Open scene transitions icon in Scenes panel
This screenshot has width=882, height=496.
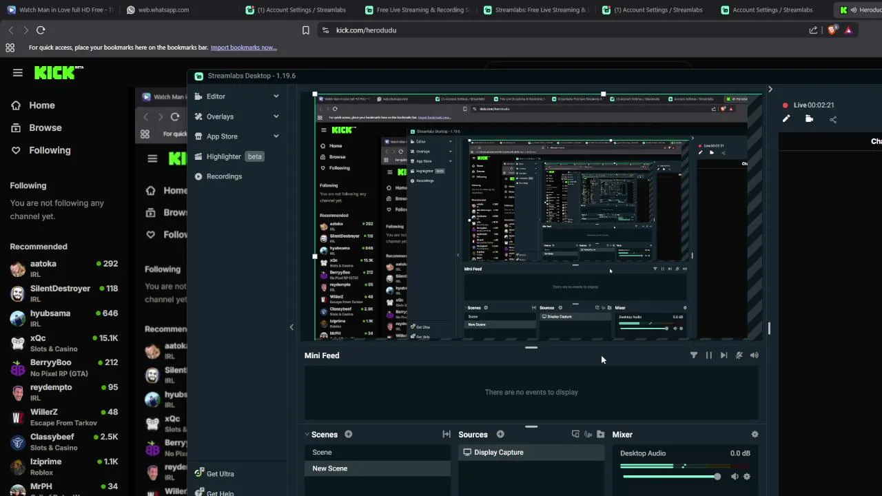click(x=447, y=434)
